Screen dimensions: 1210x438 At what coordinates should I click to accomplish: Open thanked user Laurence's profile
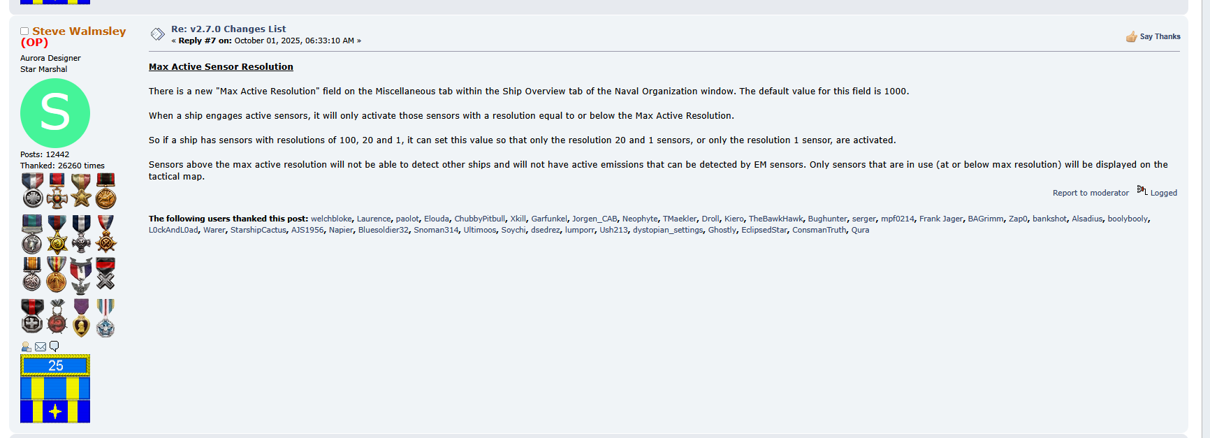tap(374, 219)
